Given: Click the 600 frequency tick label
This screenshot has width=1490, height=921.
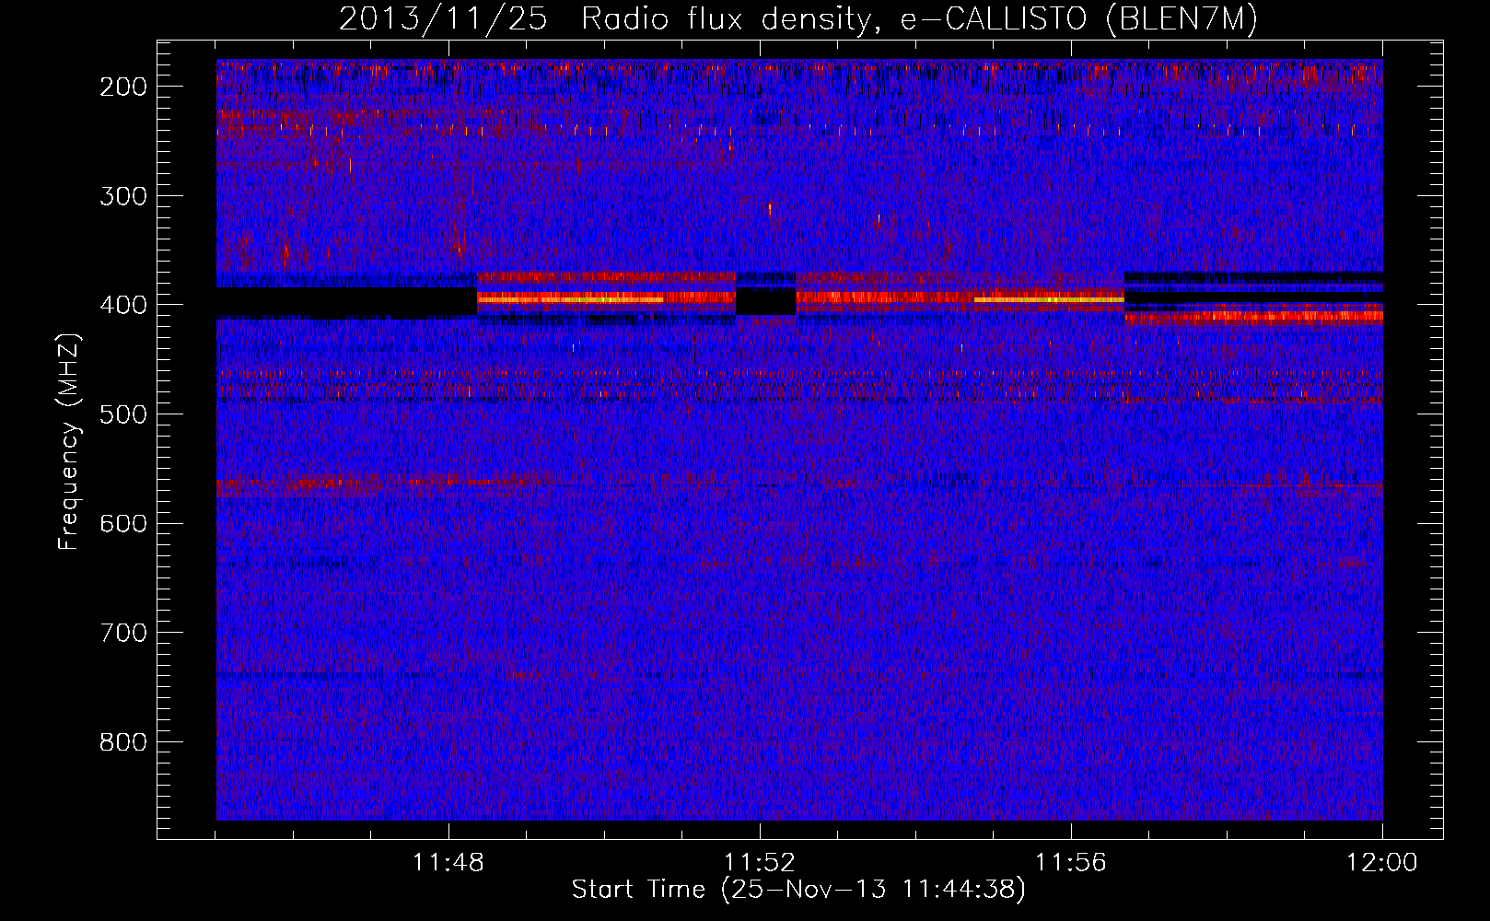Looking at the screenshot, I should [122, 523].
